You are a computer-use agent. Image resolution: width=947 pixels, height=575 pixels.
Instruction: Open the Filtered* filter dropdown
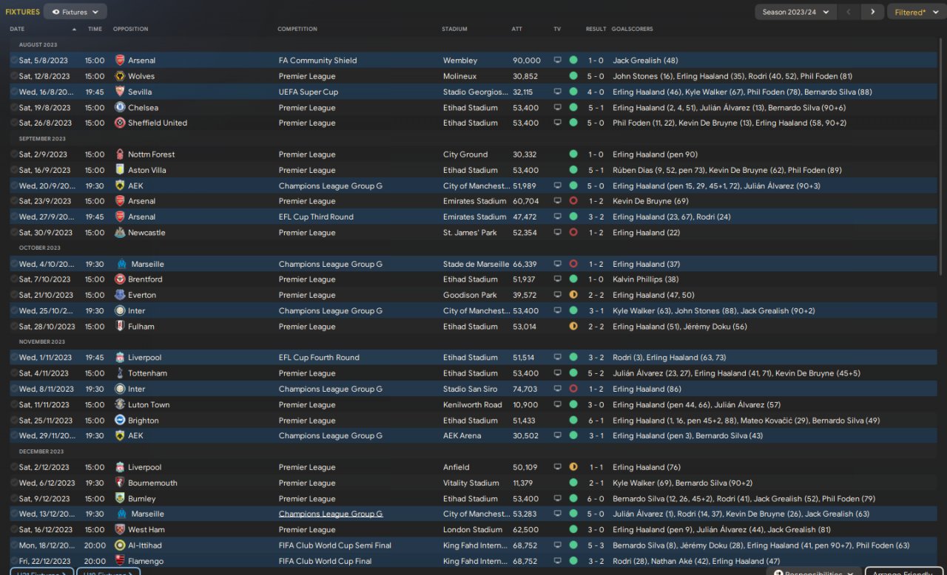tap(915, 12)
